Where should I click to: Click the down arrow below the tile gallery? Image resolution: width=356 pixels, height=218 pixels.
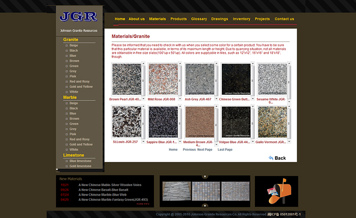click(205, 206)
